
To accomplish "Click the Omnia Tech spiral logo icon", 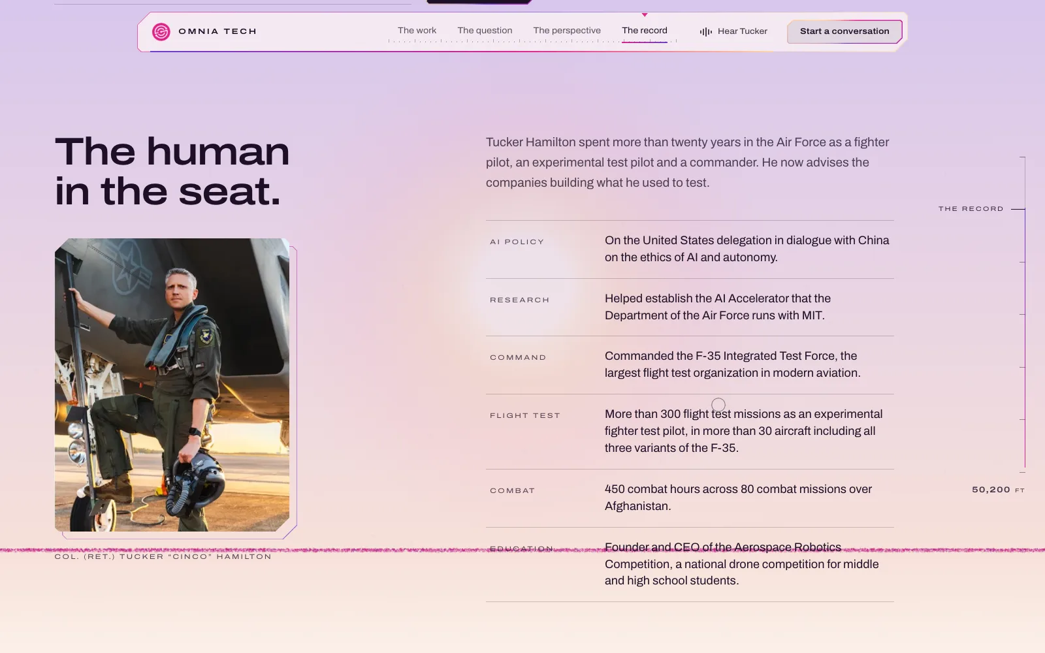I will click(x=161, y=31).
